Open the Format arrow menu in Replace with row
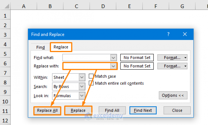The width and height of the screenshot is (208, 125). point(185,66)
